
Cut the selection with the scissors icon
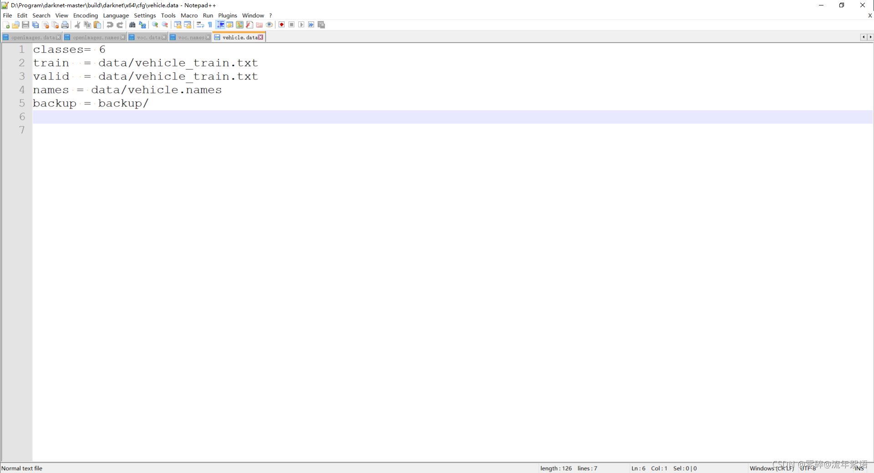(x=77, y=25)
